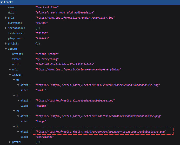Select the size value "medium"
This screenshot has height=145, width=180.
pyautogui.click(x=42, y=106)
